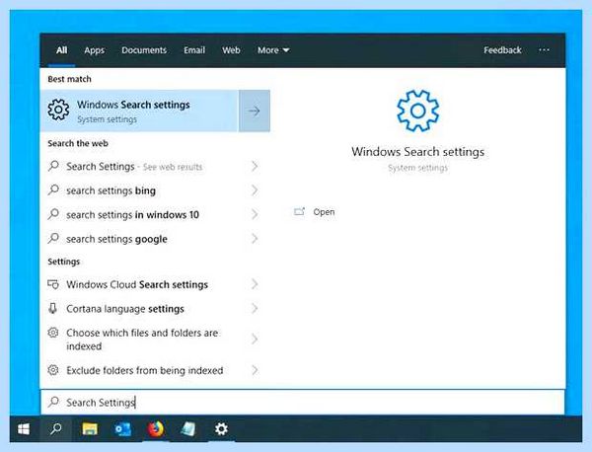Expand chevron for search settings in windows 10
Image resolution: width=592 pixels, height=452 pixels.
pyautogui.click(x=255, y=214)
